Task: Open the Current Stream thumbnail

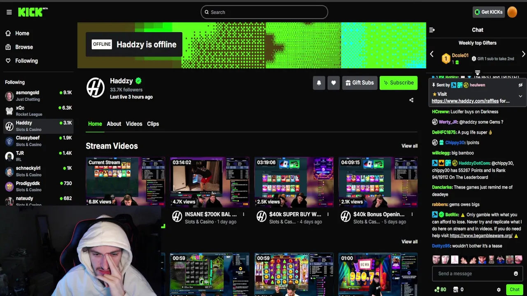Action: tap(125, 181)
